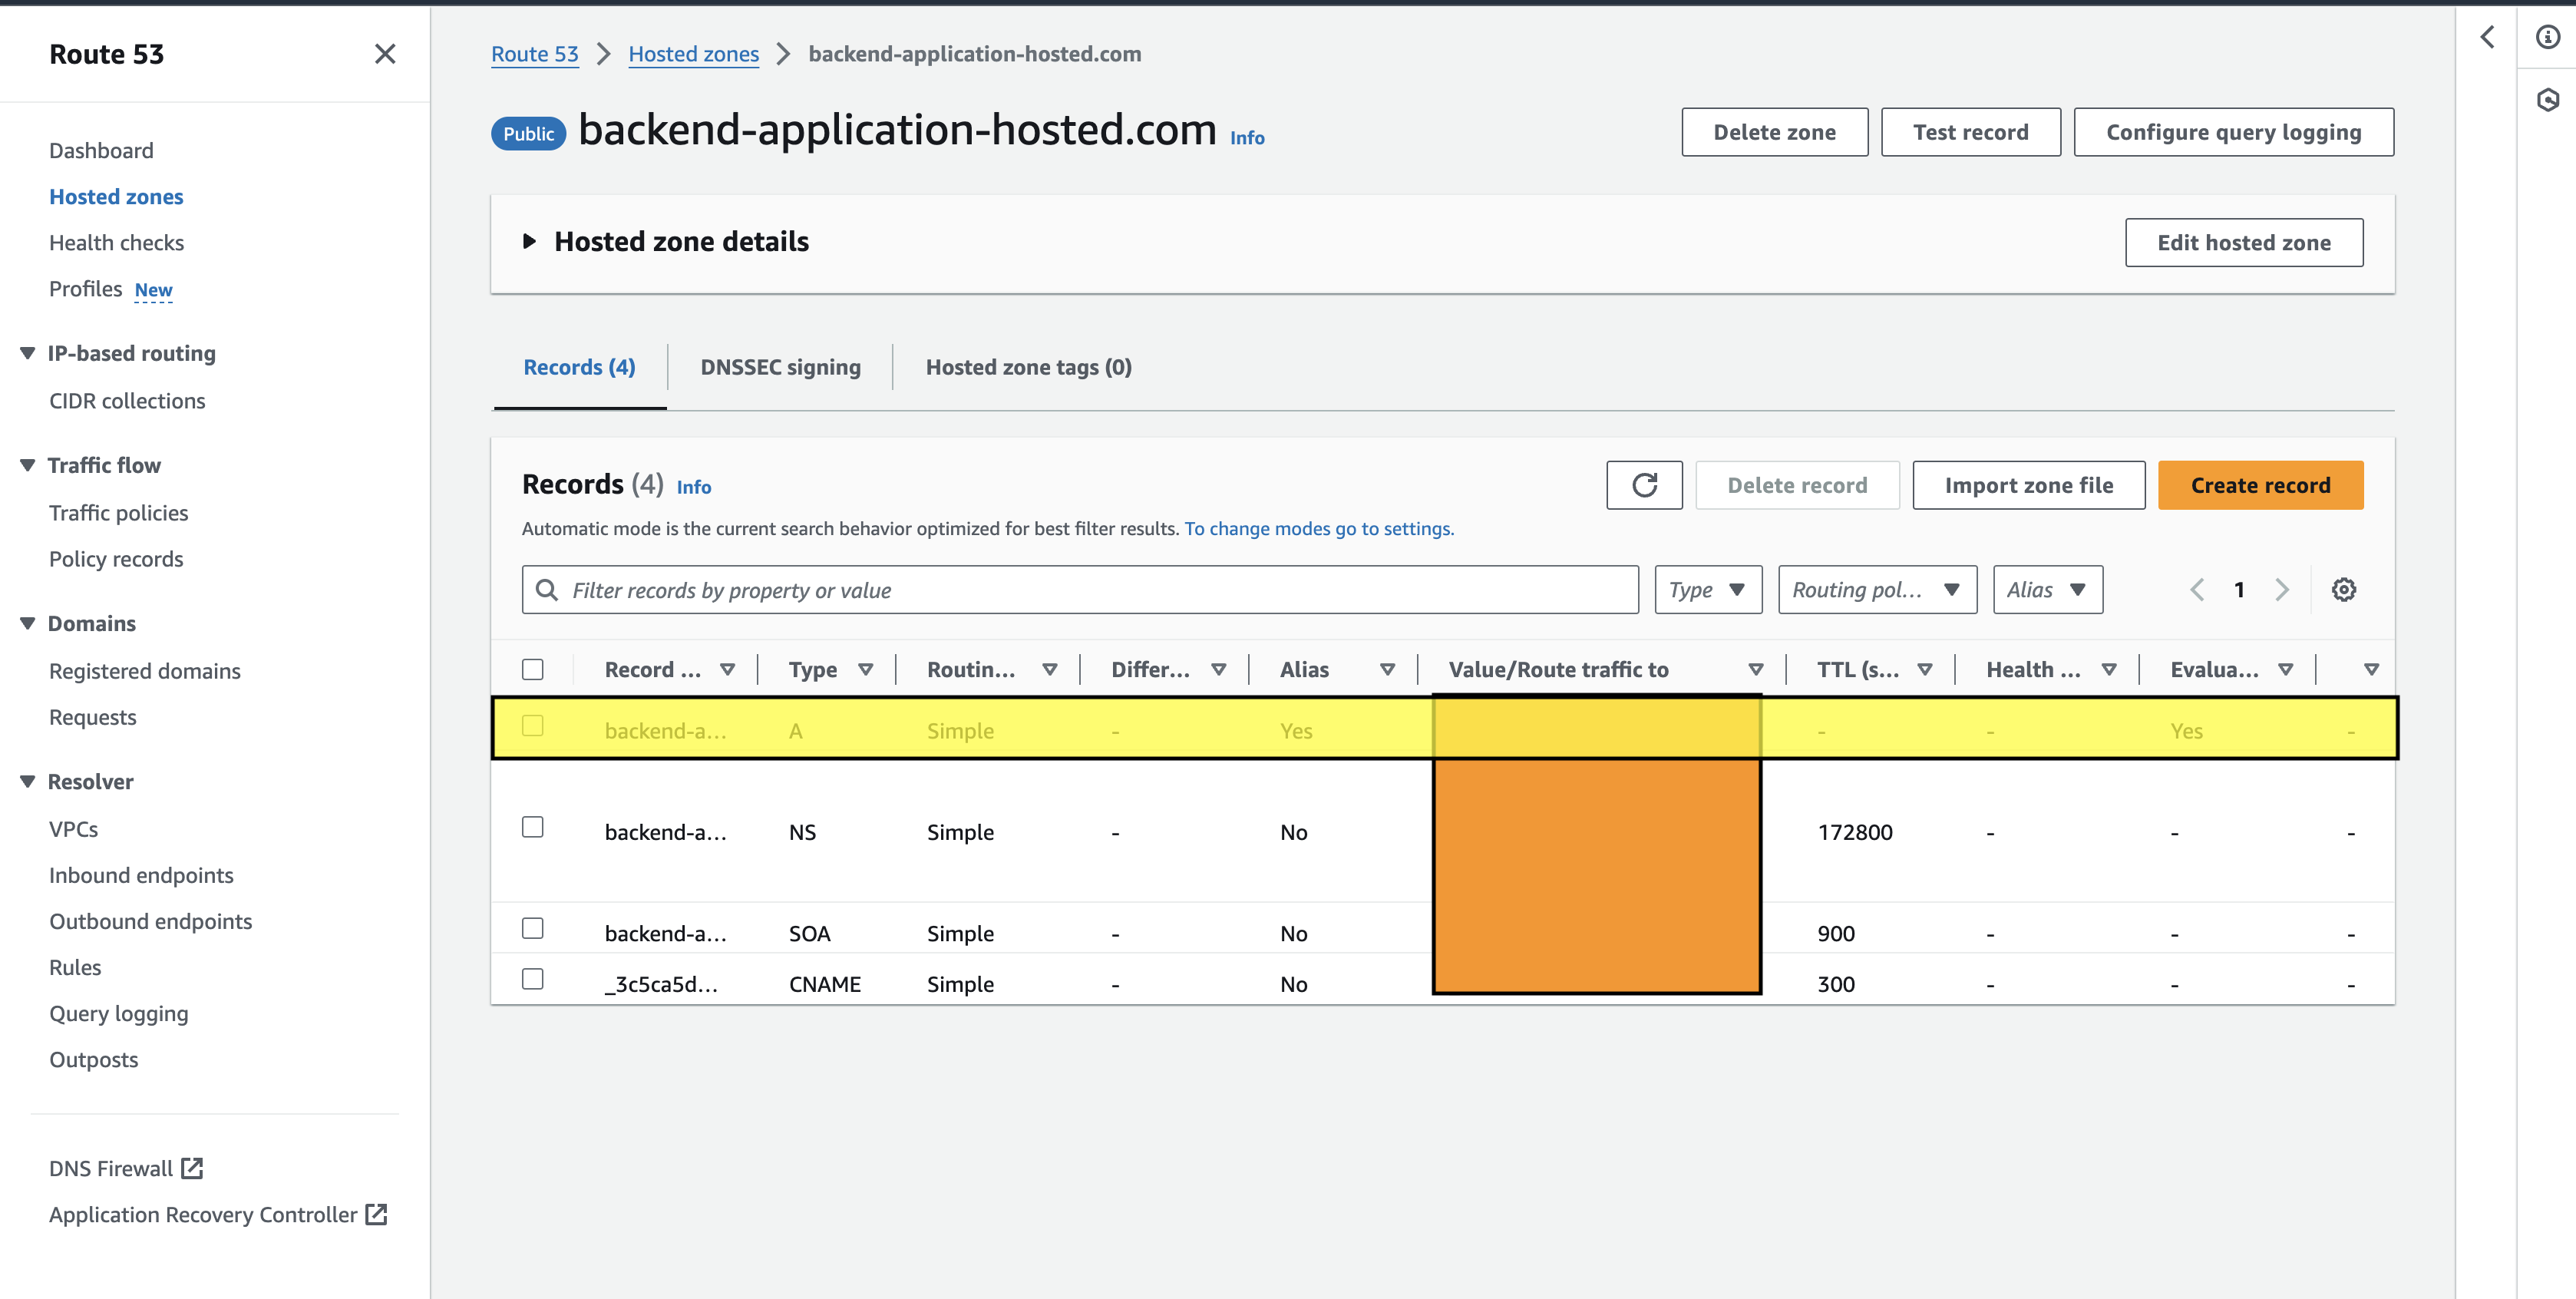Click the Delete zone button

pos(1773,131)
